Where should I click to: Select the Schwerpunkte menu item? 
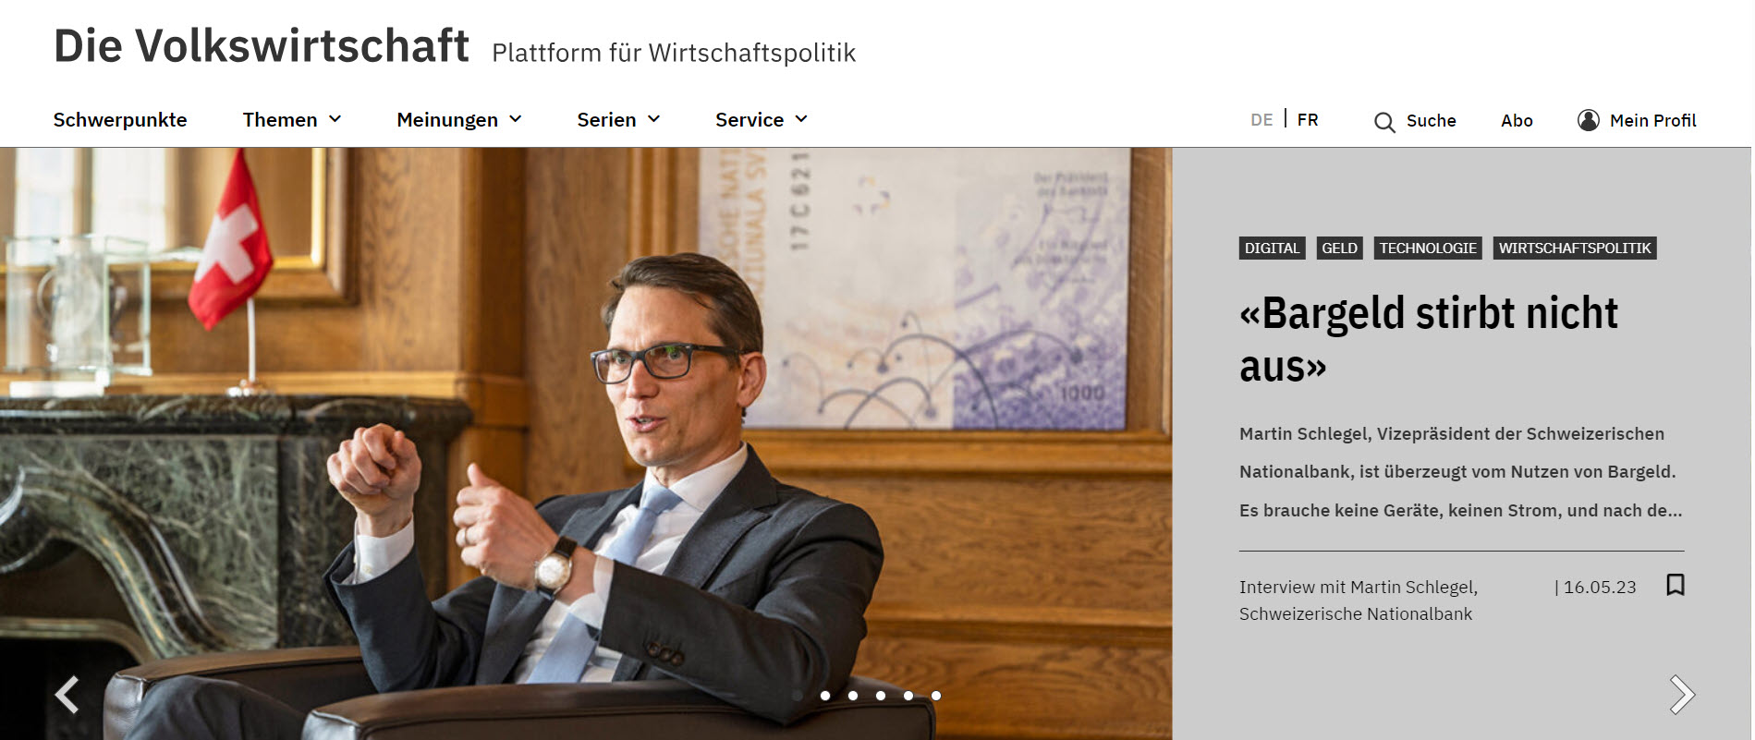(x=120, y=120)
